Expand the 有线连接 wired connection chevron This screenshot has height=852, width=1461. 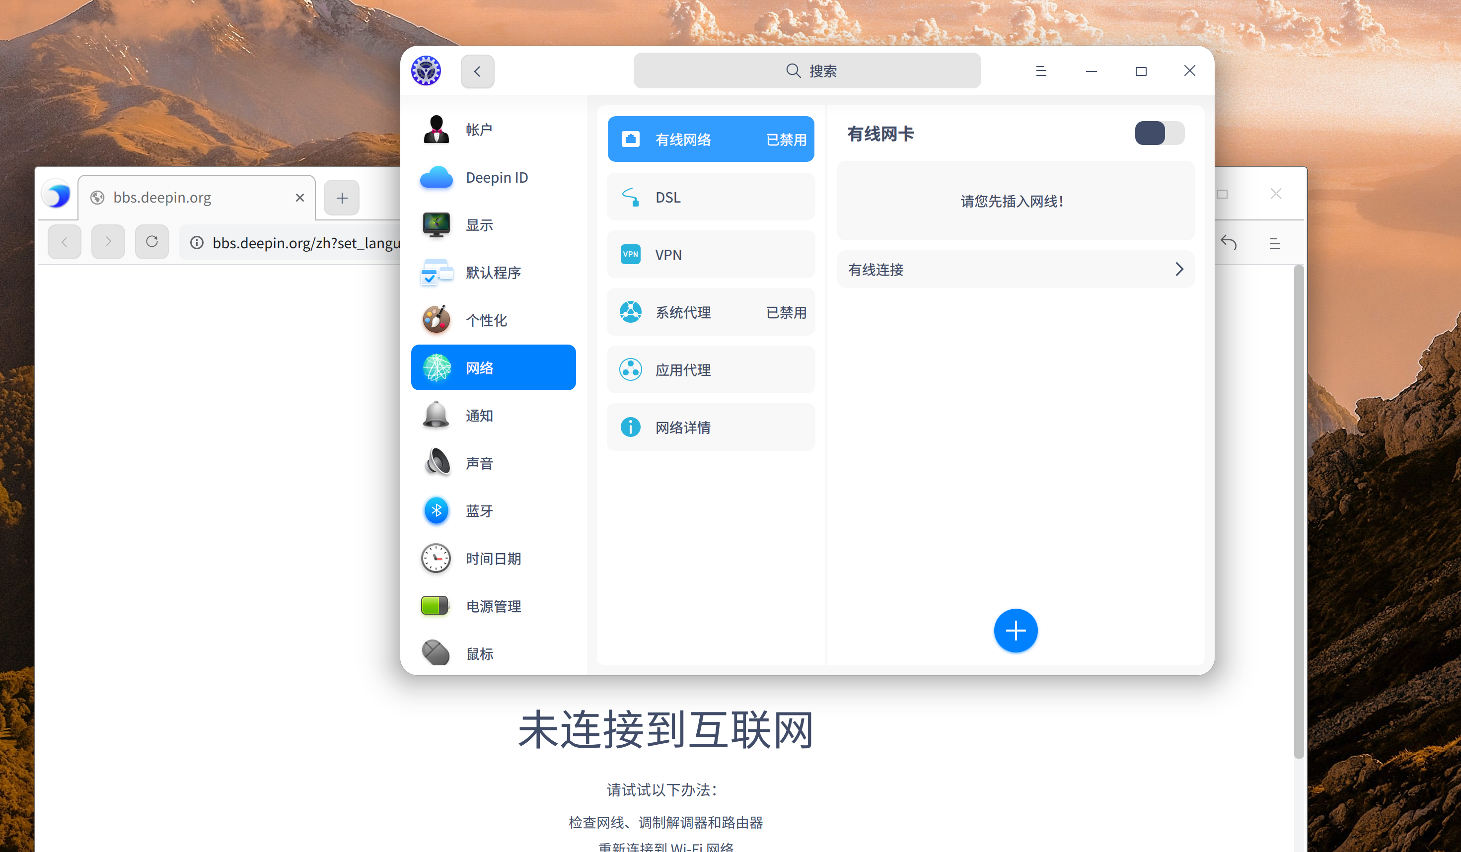pyautogui.click(x=1178, y=269)
